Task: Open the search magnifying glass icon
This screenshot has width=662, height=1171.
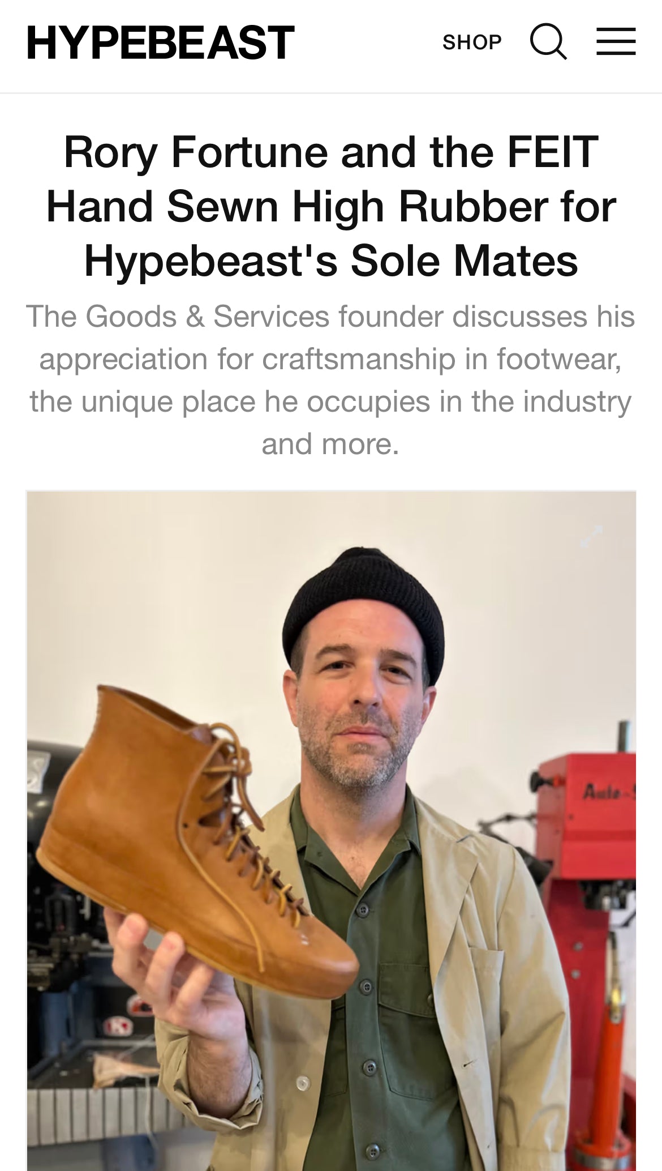Action: tap(548, 42)
